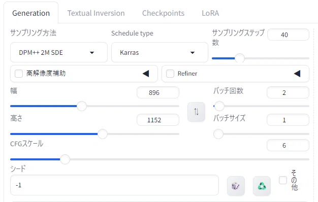Viewport: 318px width, 202px height.
Task: Click the green recycle reuse-seed icon
Action: [x=262, y=186]
